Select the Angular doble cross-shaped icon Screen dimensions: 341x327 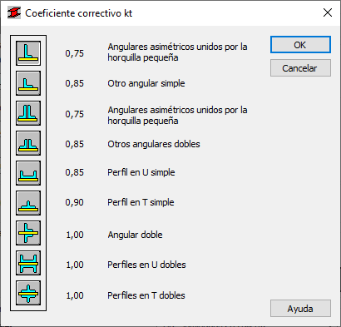coord(28,233)
